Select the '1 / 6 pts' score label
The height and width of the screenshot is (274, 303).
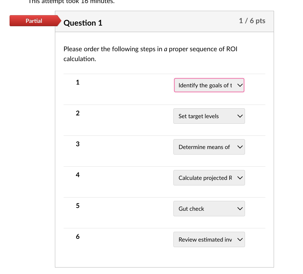coord(252,21)
